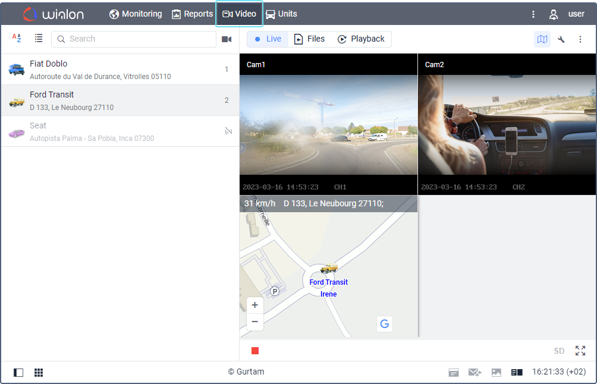
Task: Open the video panel three-dot menu
Action: click(580, 39)
